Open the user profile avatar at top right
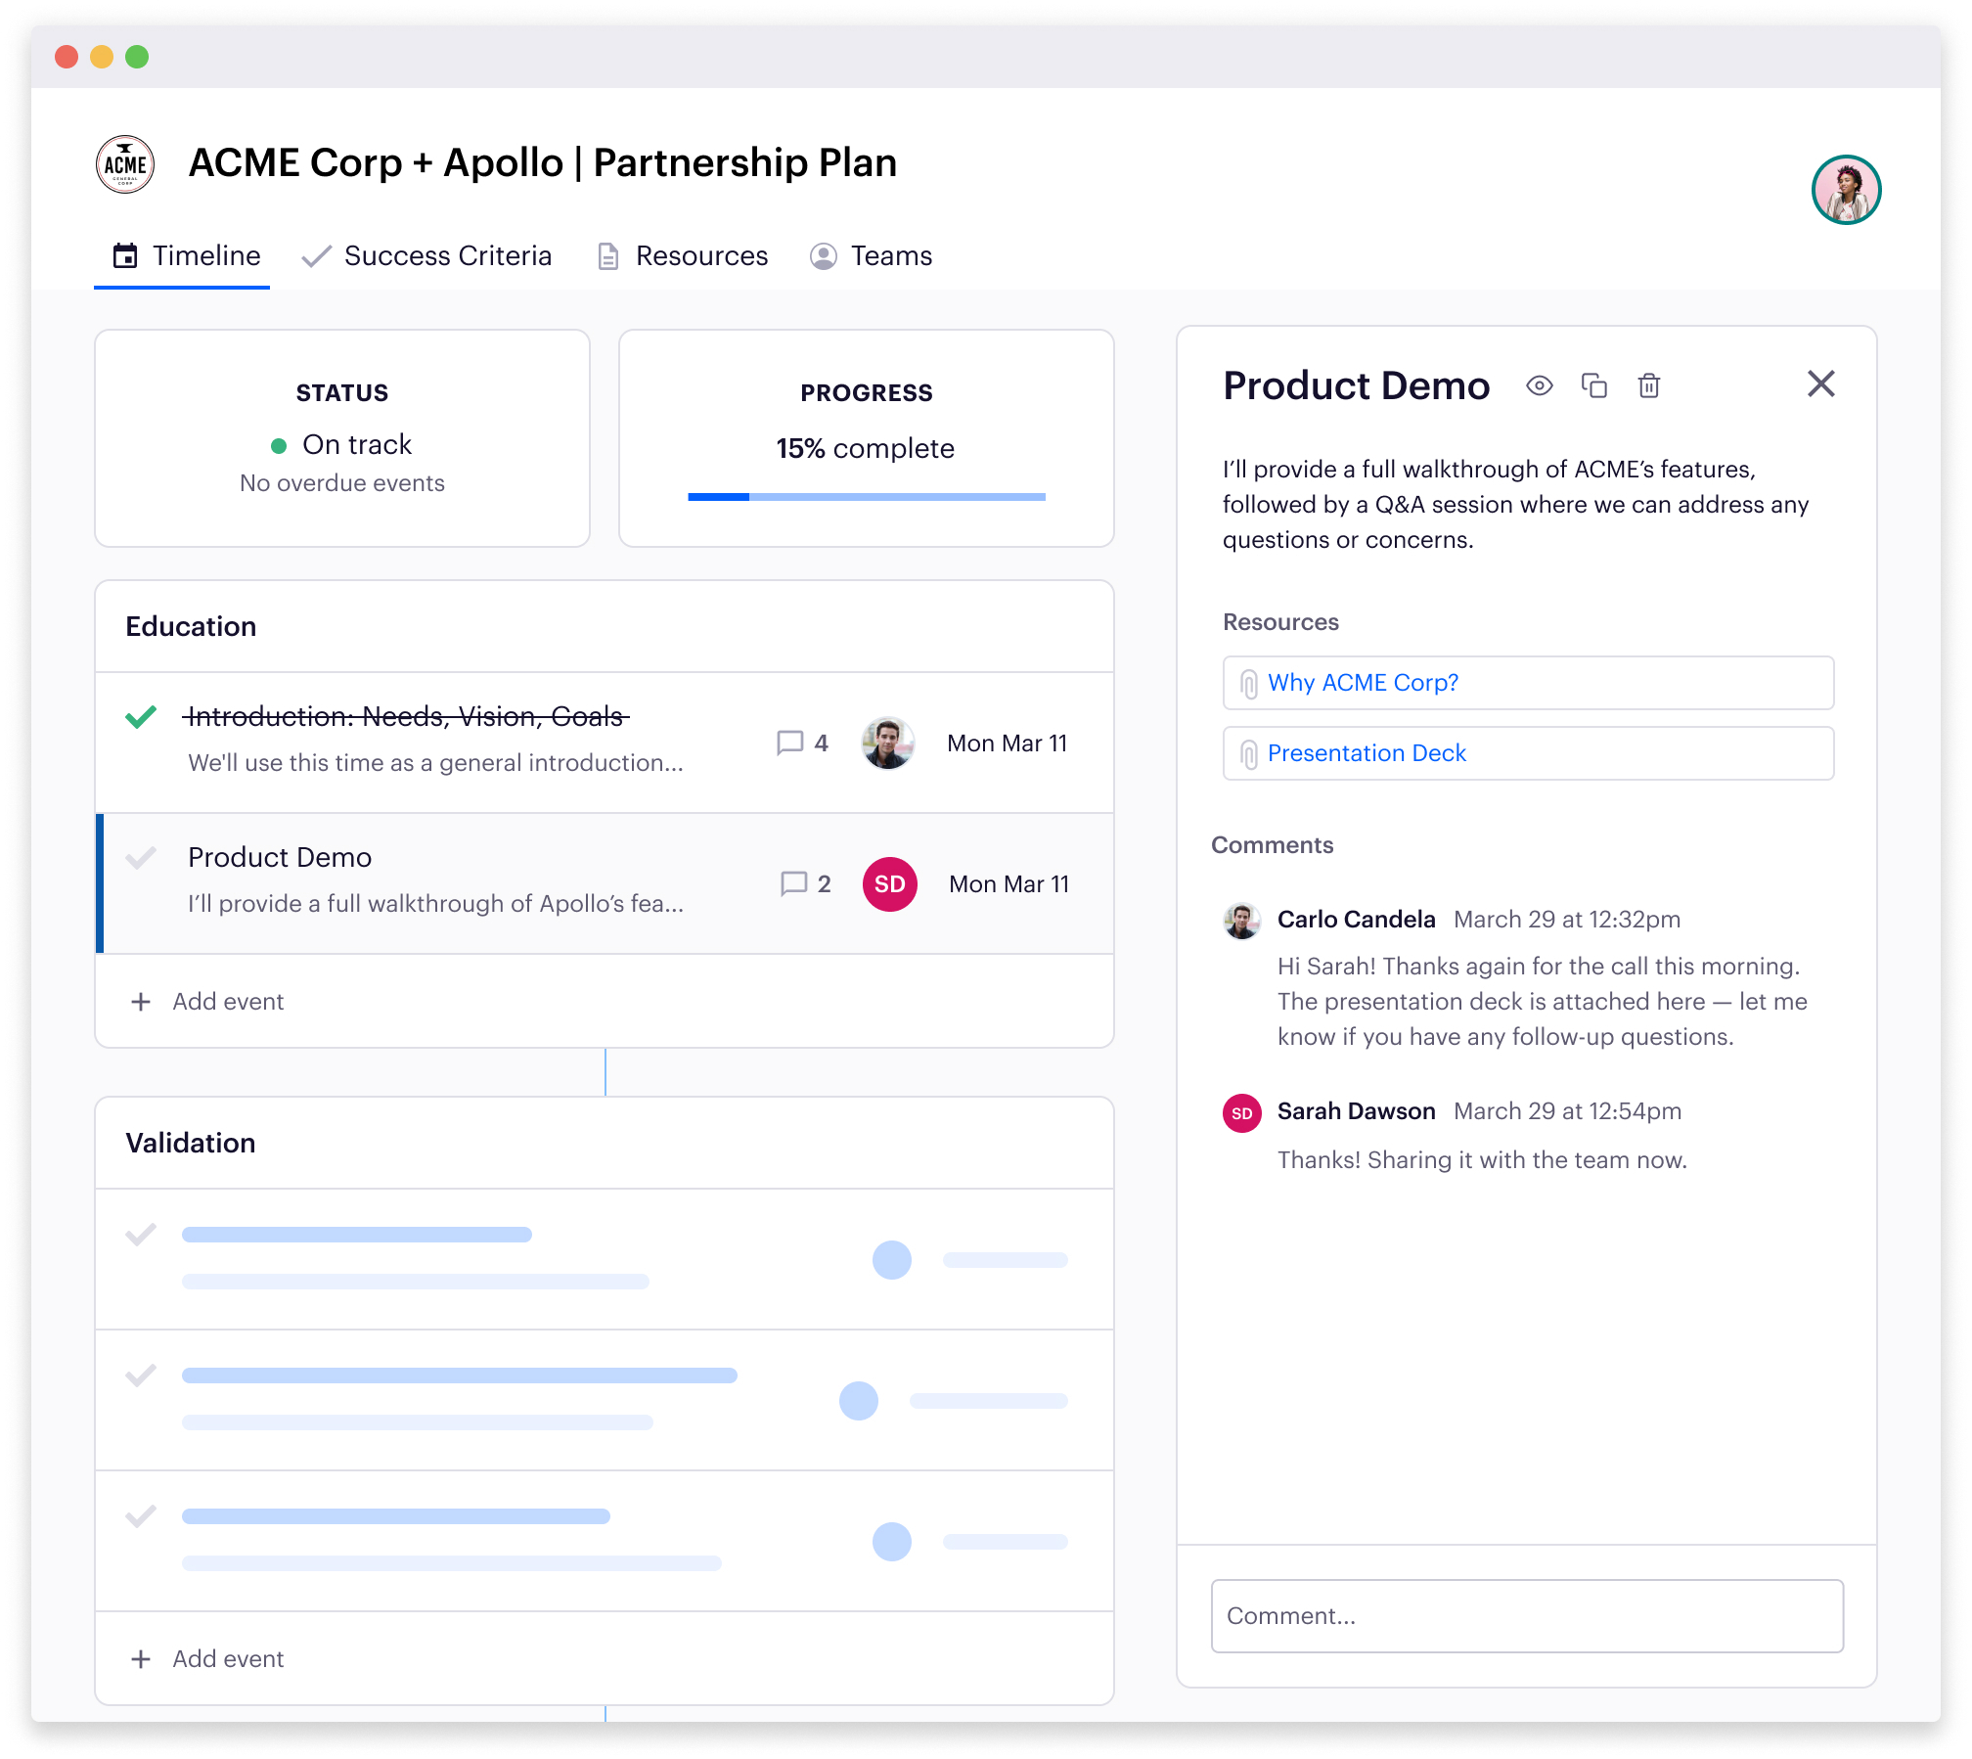Viewport: 1972px width, 1759px height. click(x=1845, y=190)
